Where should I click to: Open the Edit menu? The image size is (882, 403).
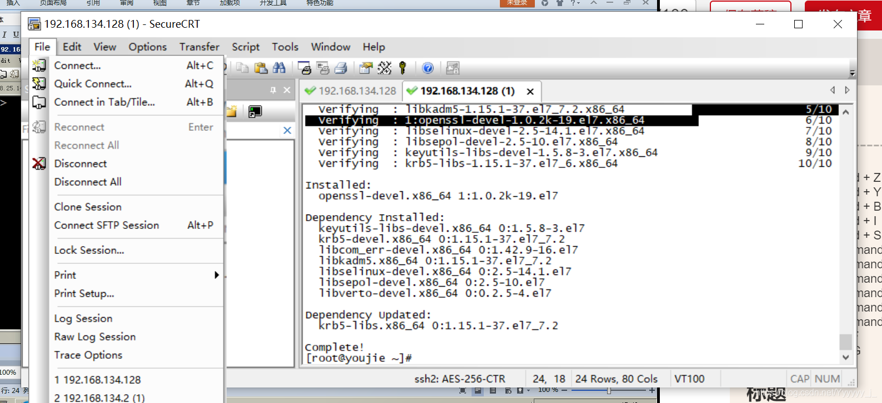pos(72,47)
